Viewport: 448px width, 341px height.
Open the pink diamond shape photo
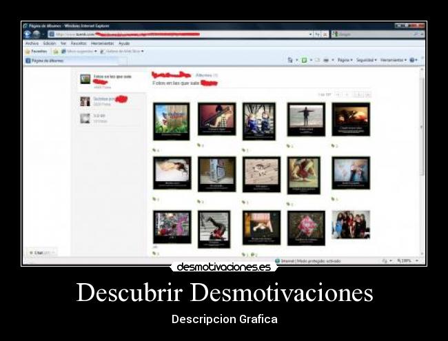(x=306, y=228)
